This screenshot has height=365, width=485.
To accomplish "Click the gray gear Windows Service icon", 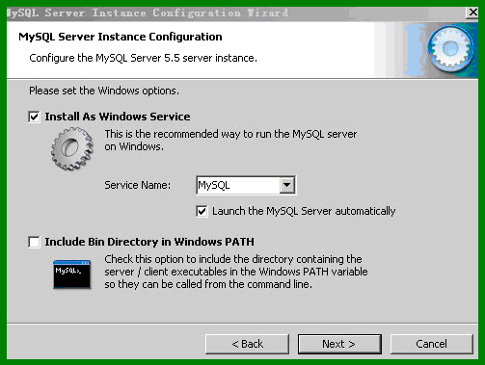I will pyautogui.click(x=72, y=148).
